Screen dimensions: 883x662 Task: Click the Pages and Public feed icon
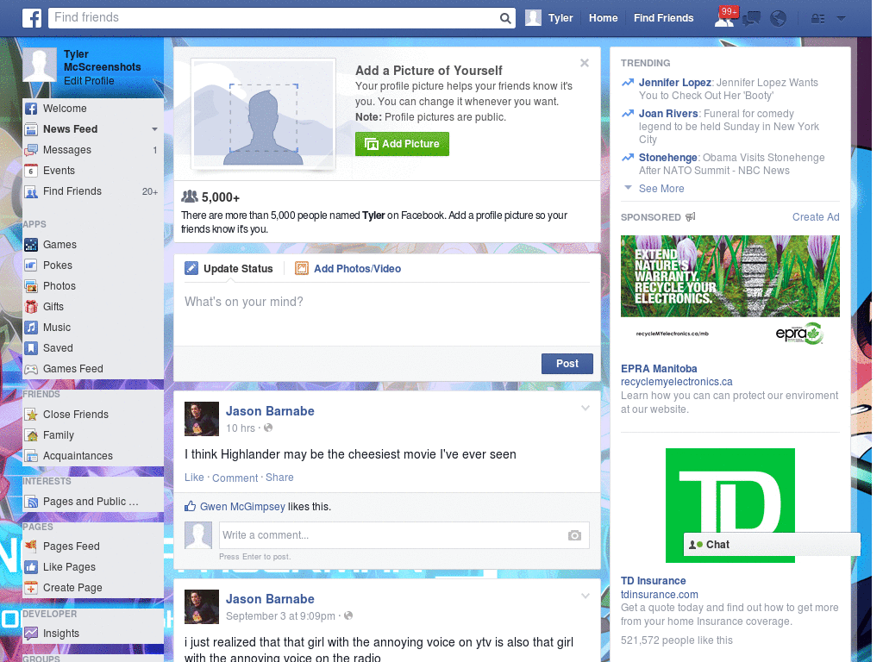coord(32,503)
